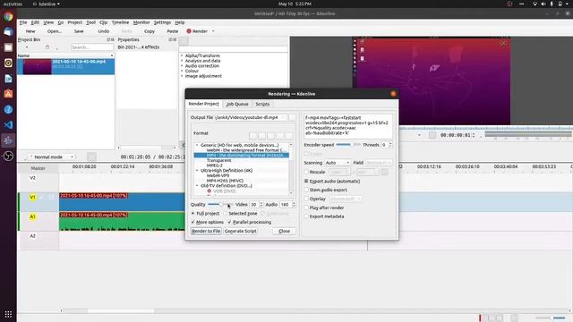Viewport: 573px width, 322px height.
Task: Open Files from the Ubuntu dock
Action: pyautogui.click(x=8, y=47)
